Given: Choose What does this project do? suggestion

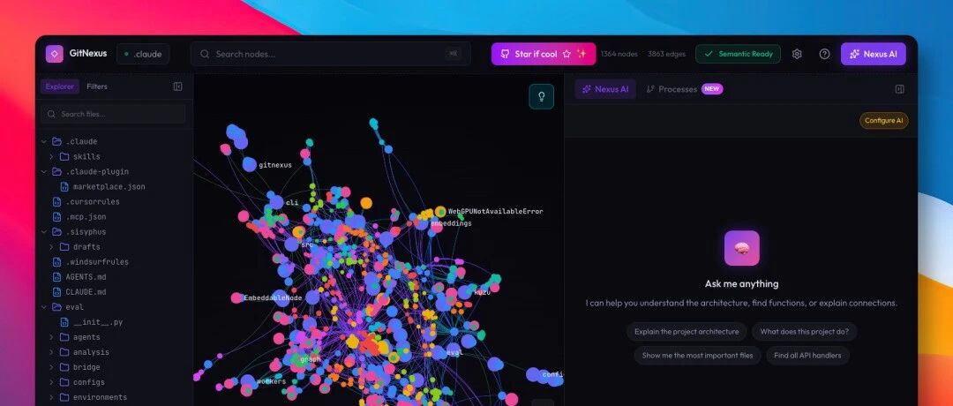Looking at the screenshot, I should pos(804,332).
